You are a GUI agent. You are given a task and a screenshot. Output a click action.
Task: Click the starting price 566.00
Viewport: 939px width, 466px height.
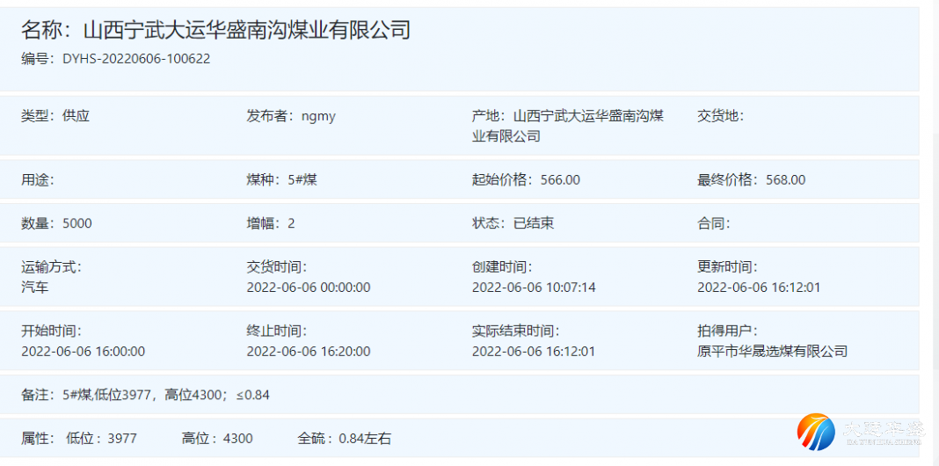(x=560, y=180)
